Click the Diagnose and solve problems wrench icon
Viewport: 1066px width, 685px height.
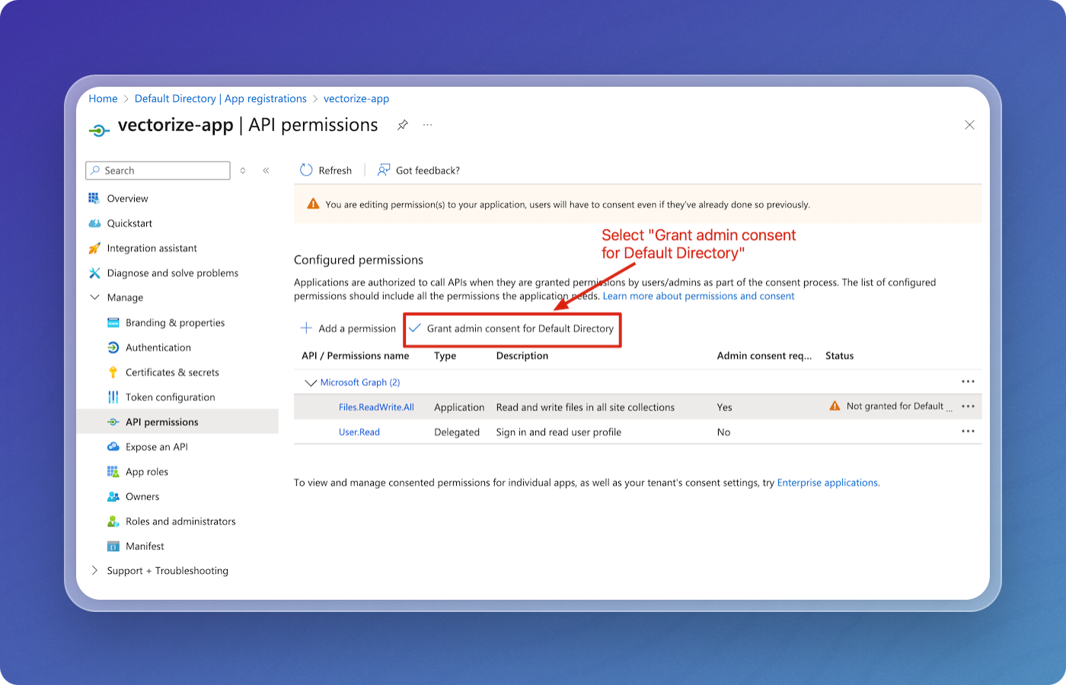[x=94, y=273]
